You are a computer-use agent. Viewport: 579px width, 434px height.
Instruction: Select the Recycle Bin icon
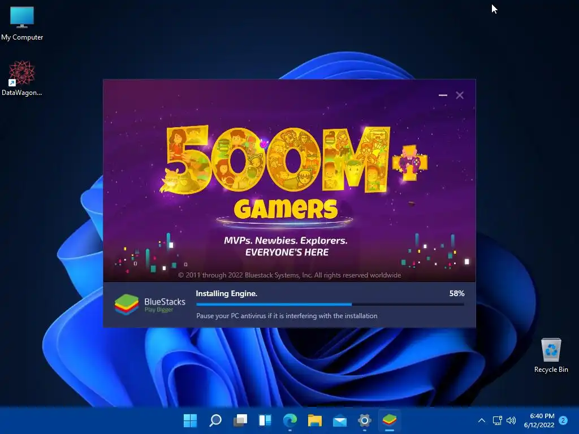pos(551,356)
